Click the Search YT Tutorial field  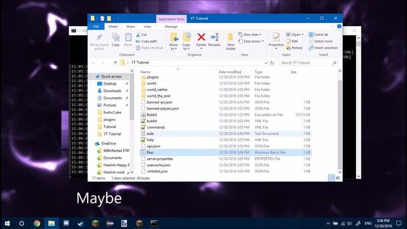coord(308,62)
